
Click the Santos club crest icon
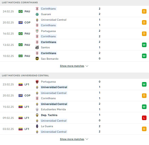(37, 47)
